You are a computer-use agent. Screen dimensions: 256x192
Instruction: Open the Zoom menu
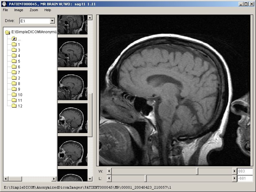34,10
